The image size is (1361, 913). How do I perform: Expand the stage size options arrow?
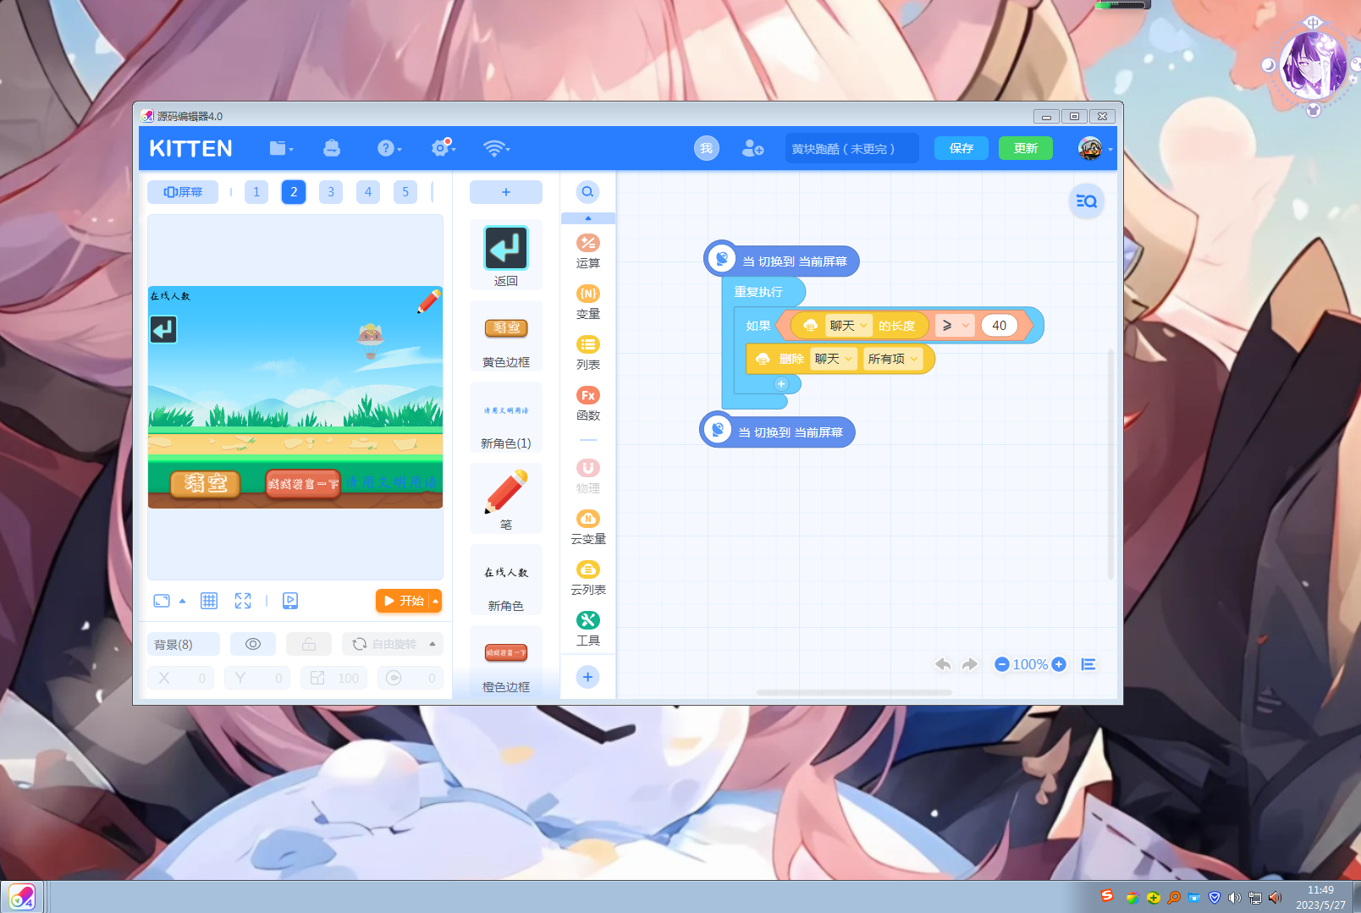(182, 601)
